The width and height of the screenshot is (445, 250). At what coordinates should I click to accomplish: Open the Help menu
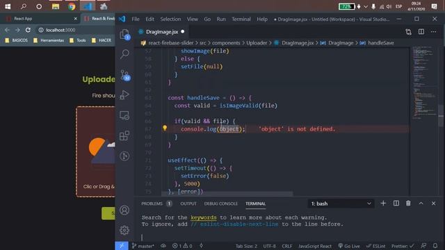(262, 19)
